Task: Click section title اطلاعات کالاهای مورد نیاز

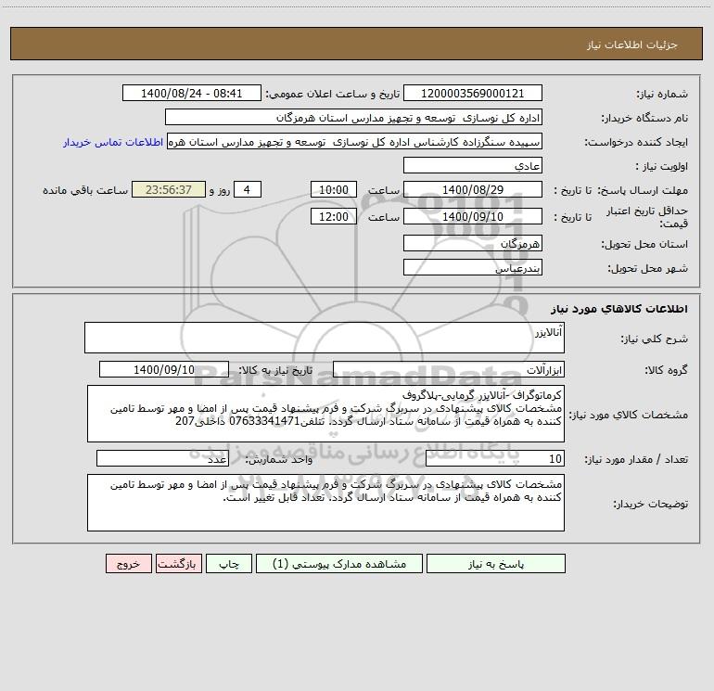Action: pyautogui.click(x=619, y=309)
